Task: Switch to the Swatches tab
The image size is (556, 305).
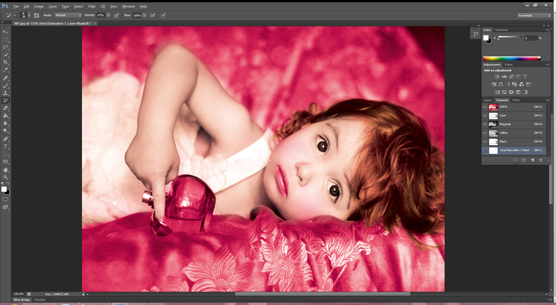Action: tap(501, 30)
